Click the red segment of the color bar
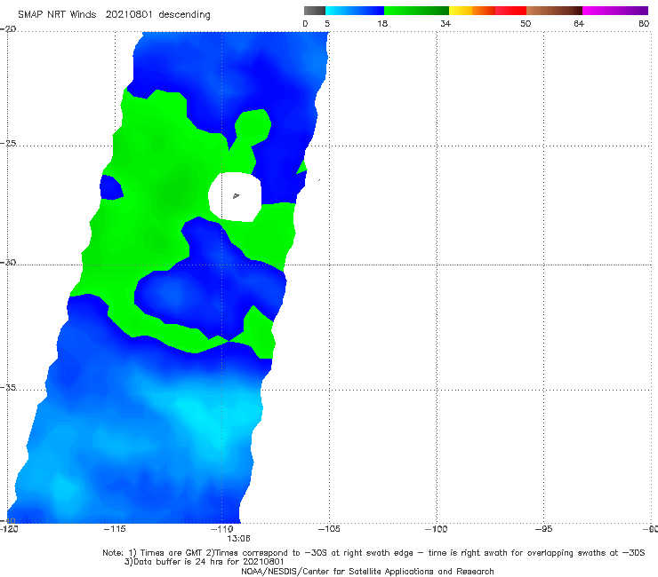This screenshot has width=658, height=577. (510, 11)
